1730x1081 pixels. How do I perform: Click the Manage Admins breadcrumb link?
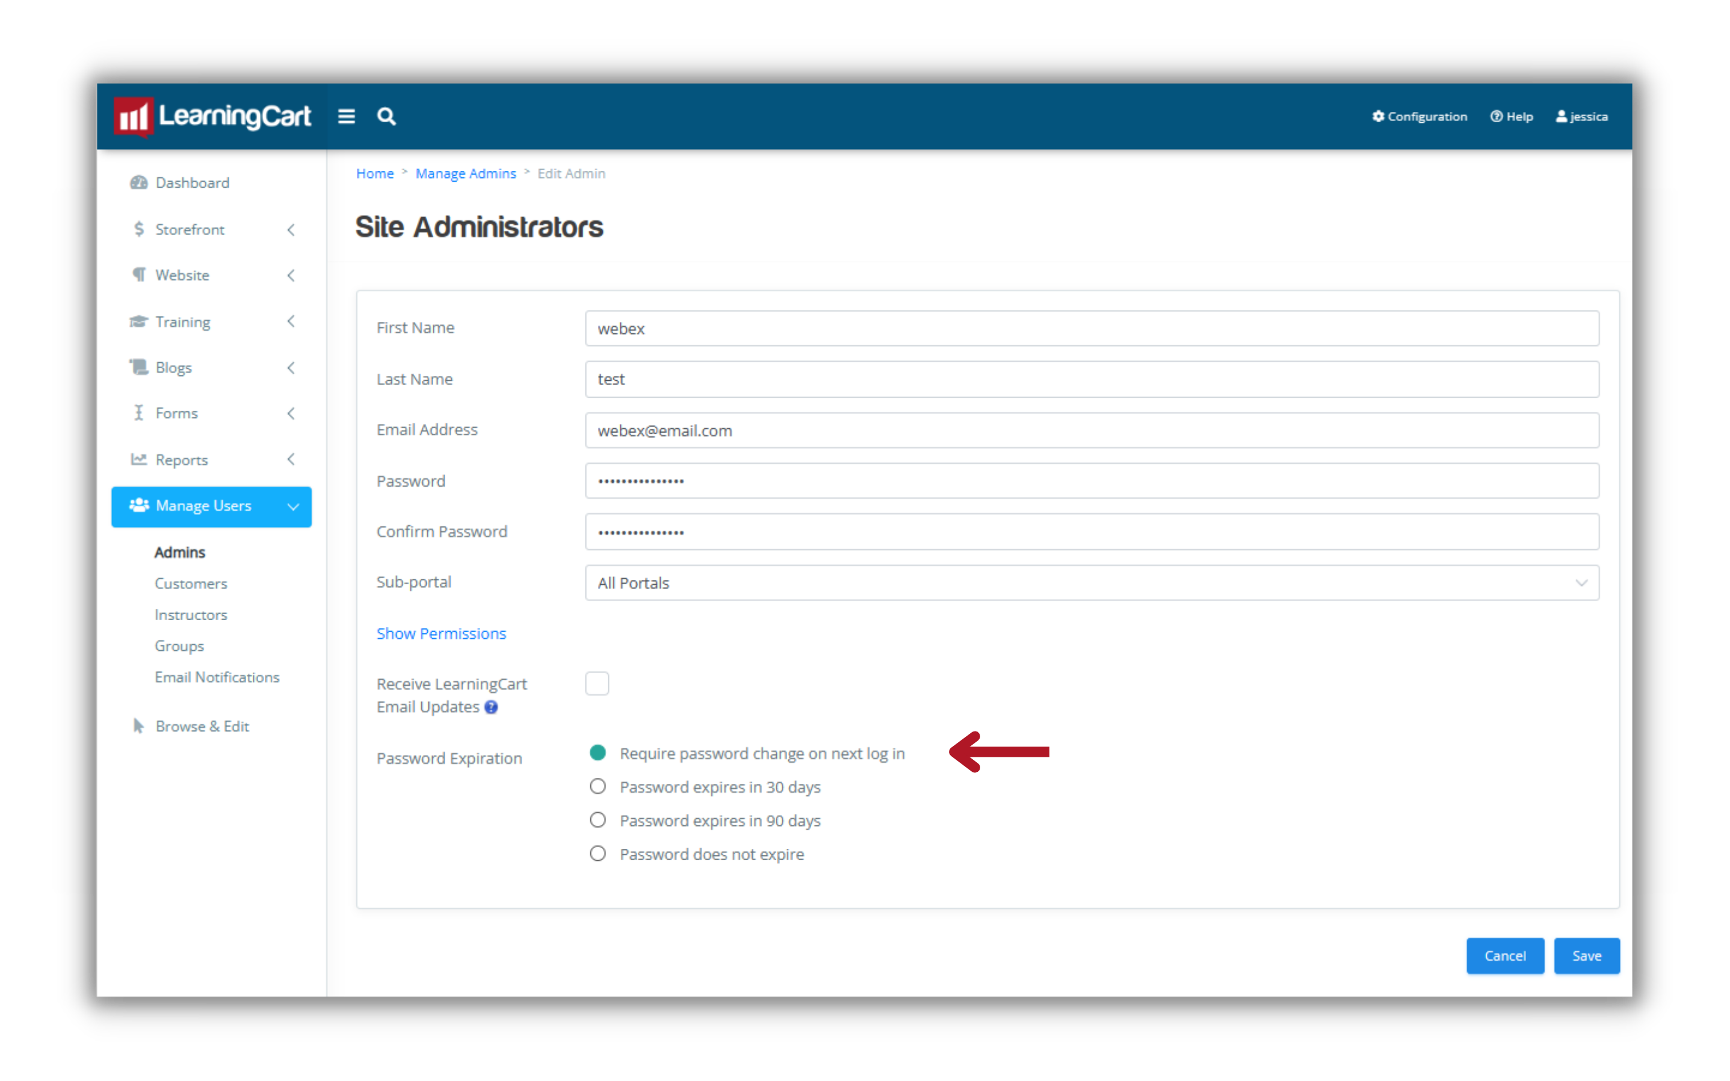[x=466, y=174]
